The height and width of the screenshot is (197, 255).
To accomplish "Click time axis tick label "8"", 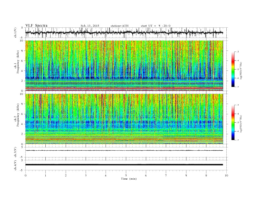I will pos(186,175).
